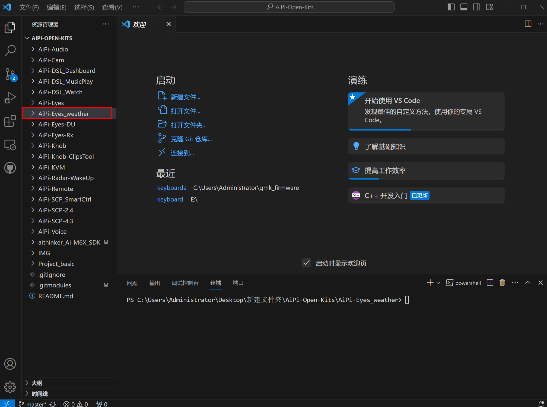Image resolution: width=547 pixels, height=407 pixels.
Task: Open editor More Actions ellipsis
Action: pyautogui.click(x=540, y=24)
